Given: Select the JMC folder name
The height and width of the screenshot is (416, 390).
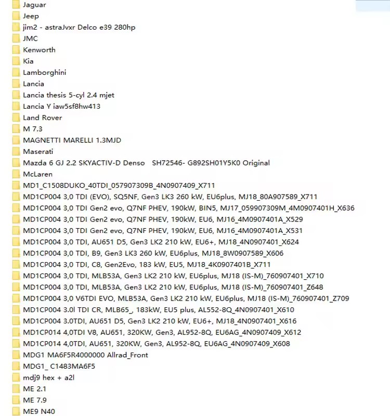Looking at the screenshot, I should coord(30,38).
